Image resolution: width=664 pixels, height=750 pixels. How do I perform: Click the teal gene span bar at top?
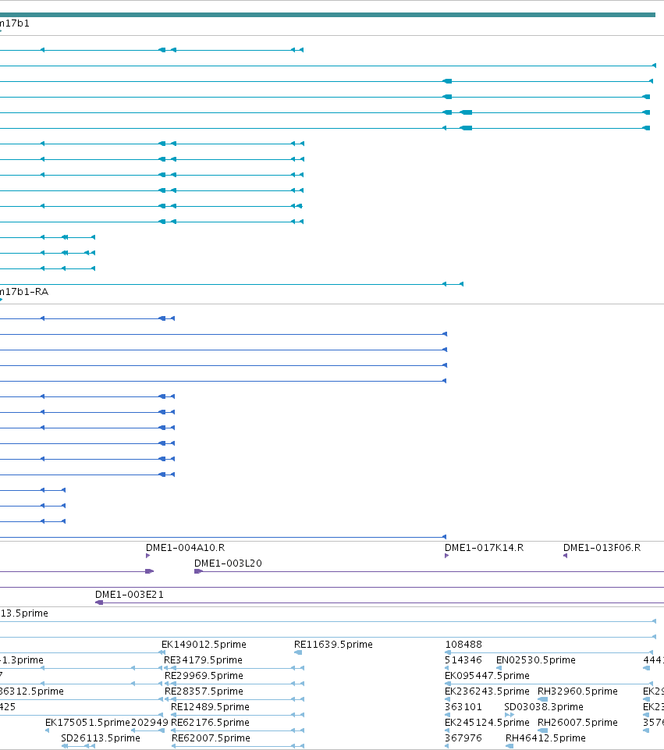(328, 15)
